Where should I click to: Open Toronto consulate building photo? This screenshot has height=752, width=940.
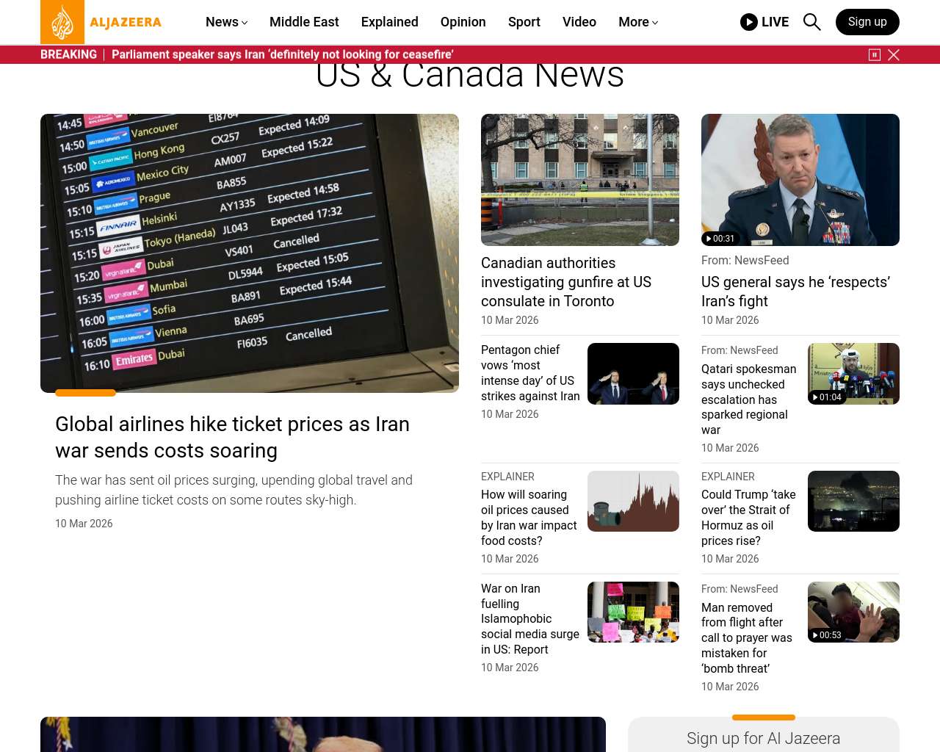(x=580, y=180)
